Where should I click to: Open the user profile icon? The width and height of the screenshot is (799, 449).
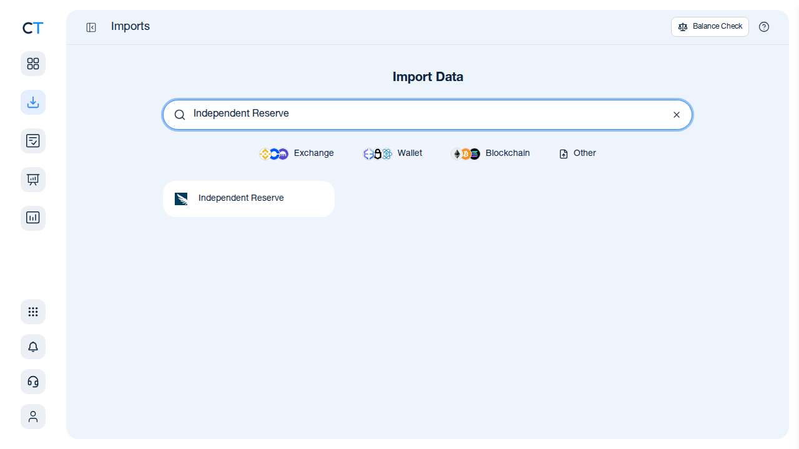(33, 417)
